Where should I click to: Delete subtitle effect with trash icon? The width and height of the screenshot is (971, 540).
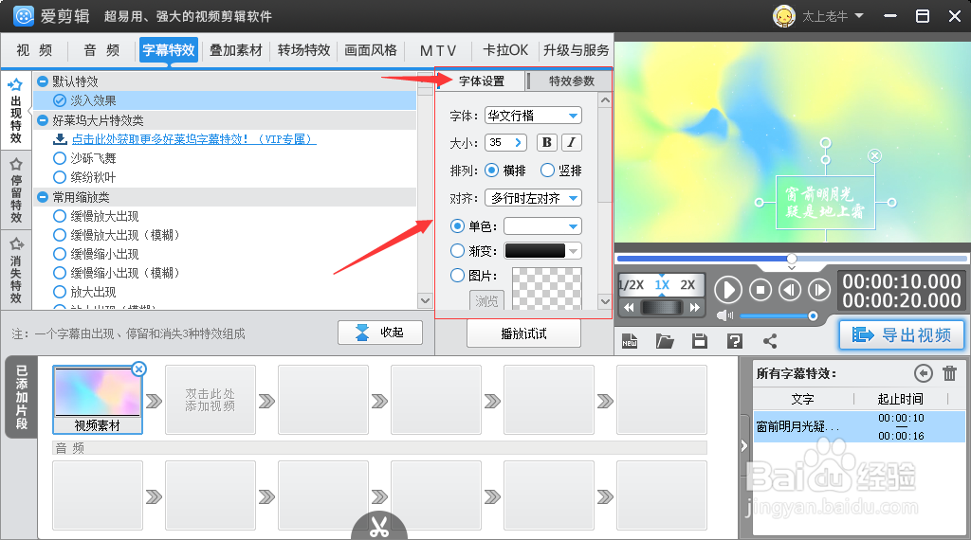(949, 373)
